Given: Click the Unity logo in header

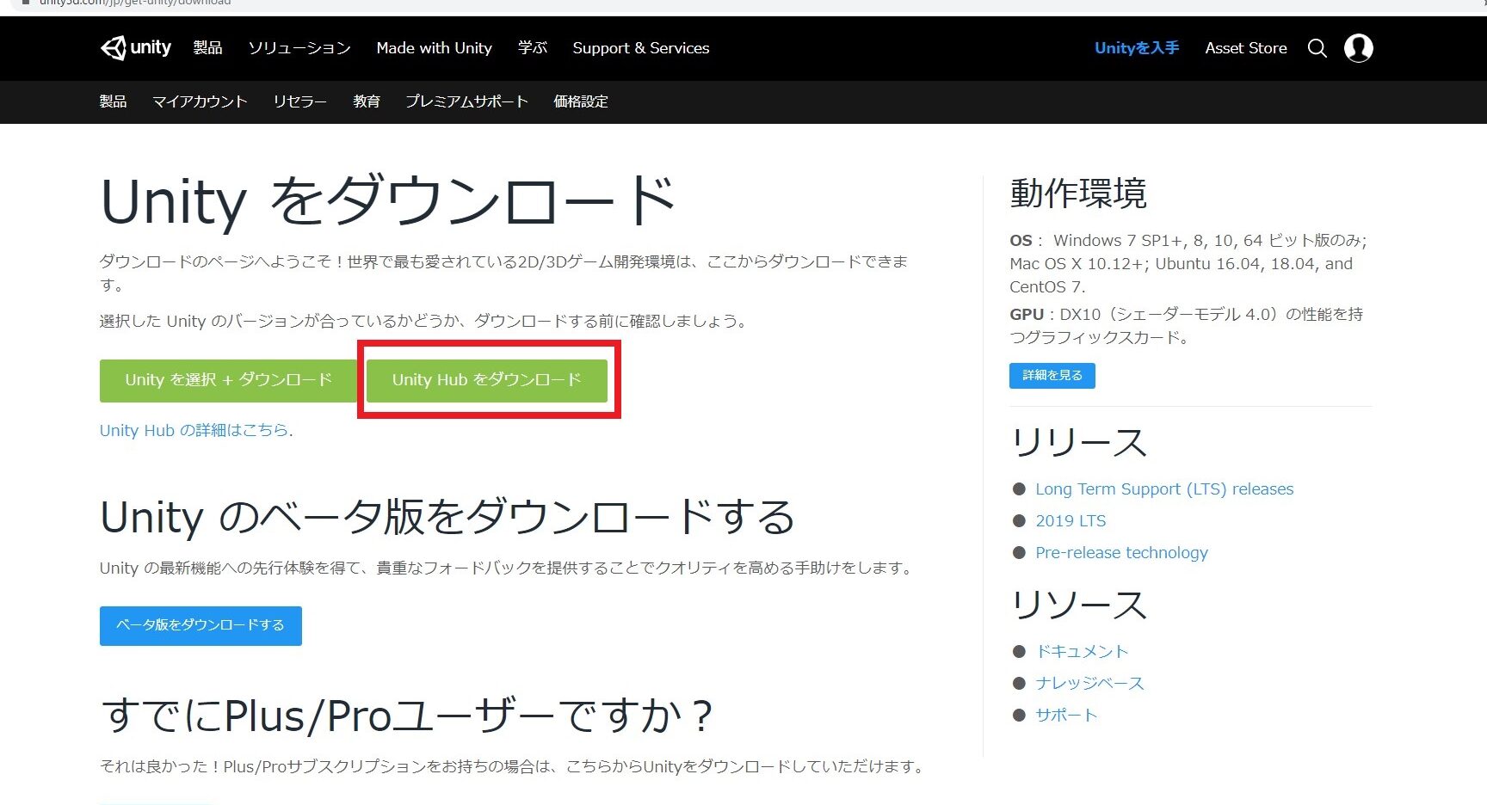Looking at the screenshot, I should coord(136,48).
